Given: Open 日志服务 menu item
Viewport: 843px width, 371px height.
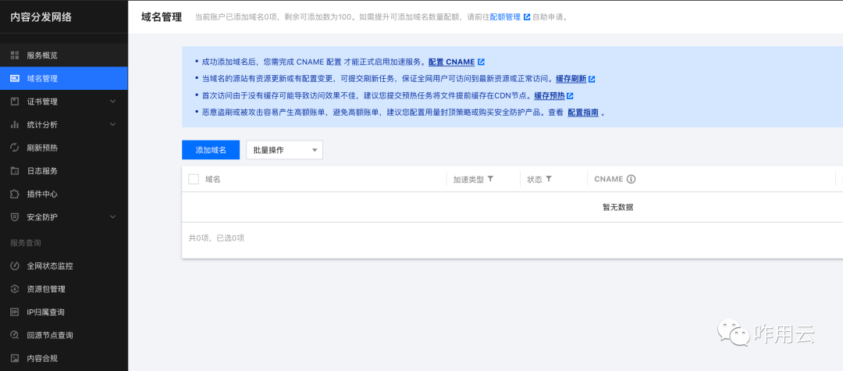Looking at the screenshot, I should tap(64, 171).
